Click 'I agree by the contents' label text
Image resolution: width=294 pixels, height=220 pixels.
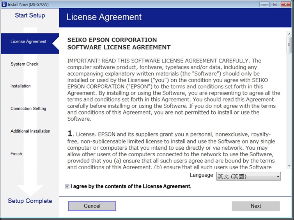click(131, 186)
